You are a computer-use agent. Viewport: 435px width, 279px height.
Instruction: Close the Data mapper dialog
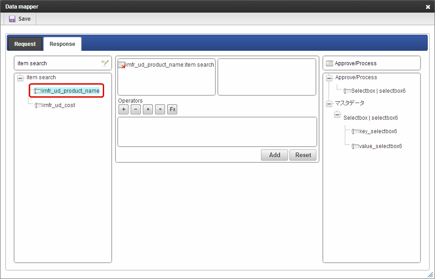click(x=428, y=7)
